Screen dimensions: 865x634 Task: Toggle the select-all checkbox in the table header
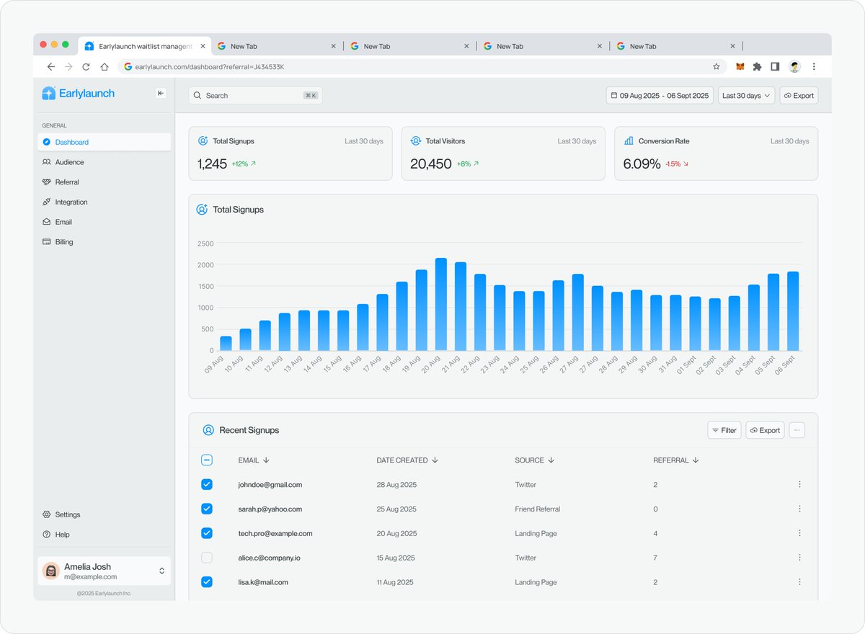207,460
